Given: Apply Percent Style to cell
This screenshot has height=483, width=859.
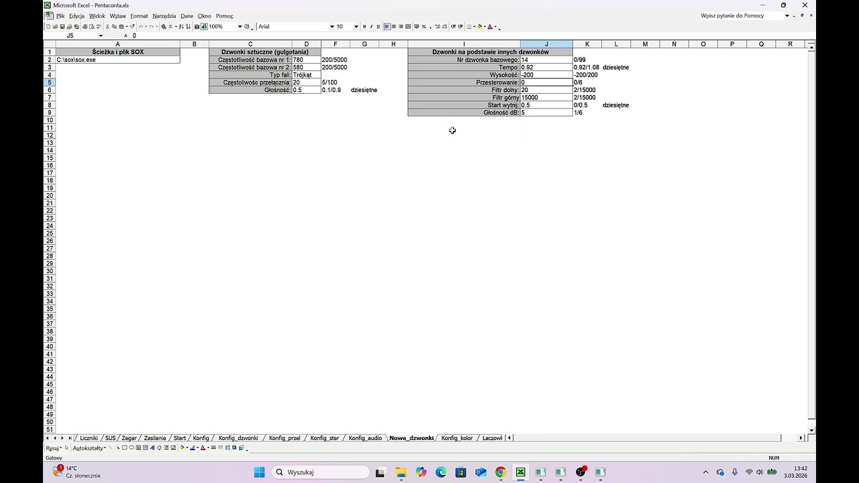Looking at the screenshot, I should point(424,27).
